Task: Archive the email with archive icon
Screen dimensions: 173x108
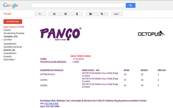Action: click(54, 14)
